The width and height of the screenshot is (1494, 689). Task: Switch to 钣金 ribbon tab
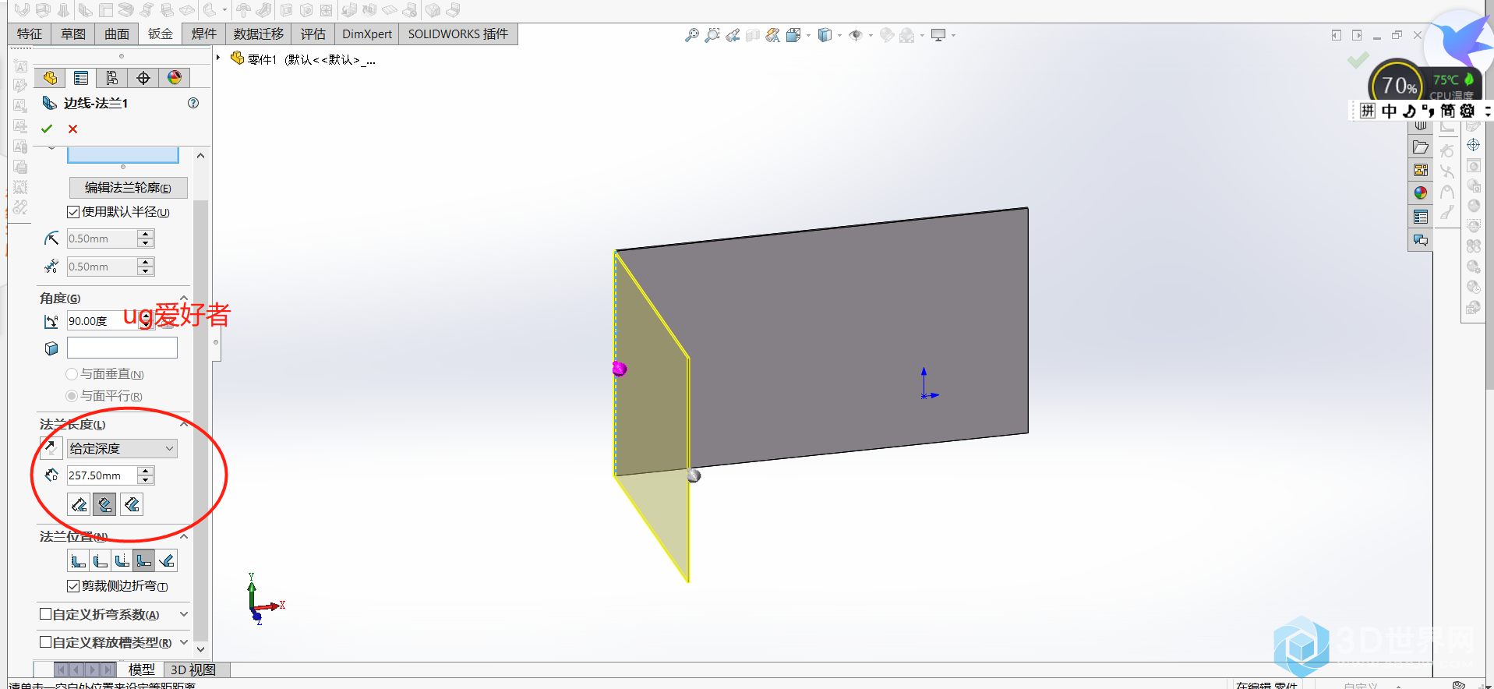click(161, 34)
